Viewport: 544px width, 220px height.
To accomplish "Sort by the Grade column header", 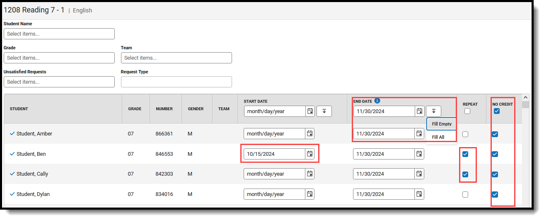I will [x=135, y=109].
